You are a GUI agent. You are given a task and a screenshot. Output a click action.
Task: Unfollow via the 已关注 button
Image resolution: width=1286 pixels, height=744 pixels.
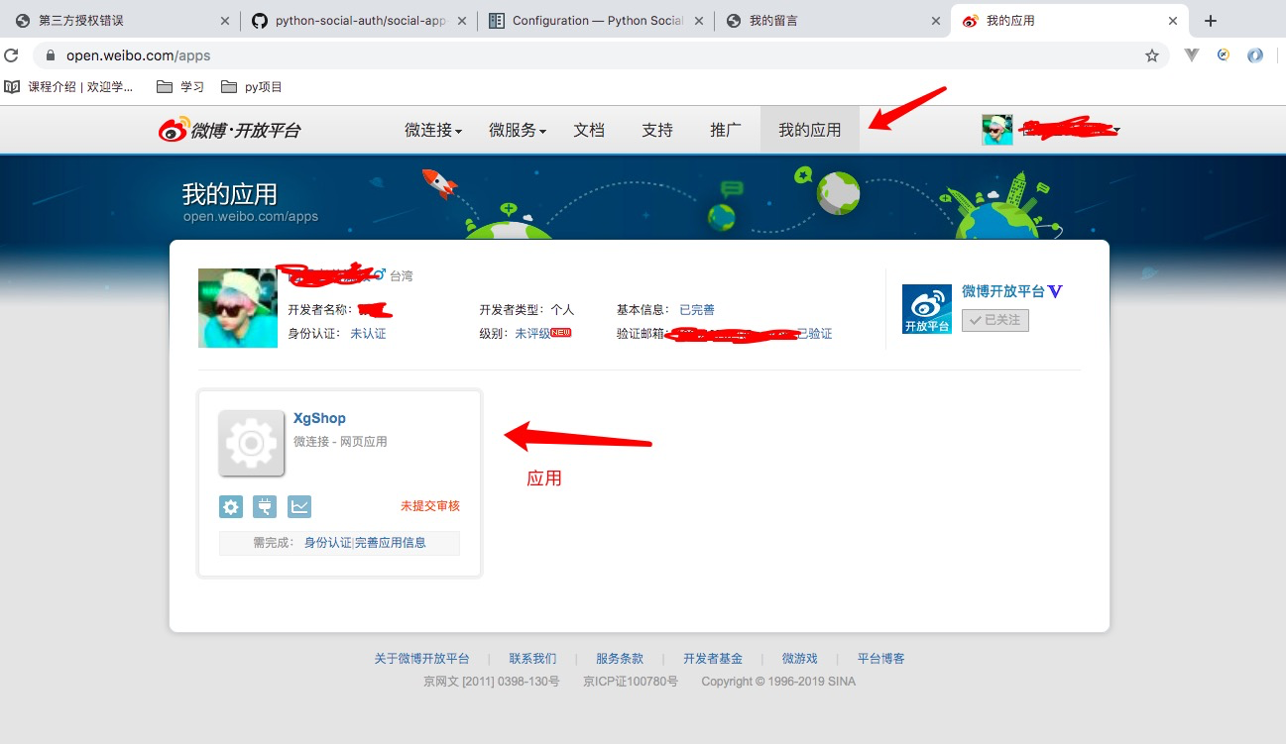[x=994, y=320]
